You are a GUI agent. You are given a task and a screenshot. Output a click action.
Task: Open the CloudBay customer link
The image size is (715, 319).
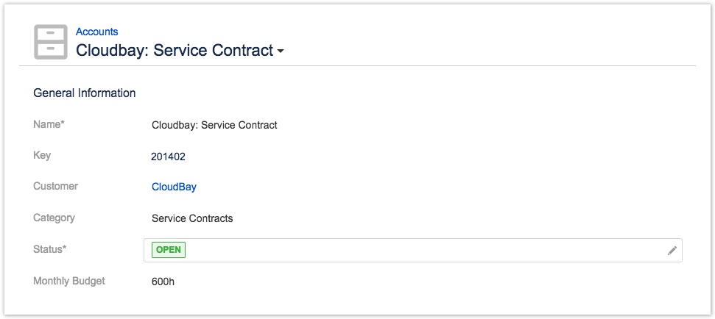coord(174,187)
